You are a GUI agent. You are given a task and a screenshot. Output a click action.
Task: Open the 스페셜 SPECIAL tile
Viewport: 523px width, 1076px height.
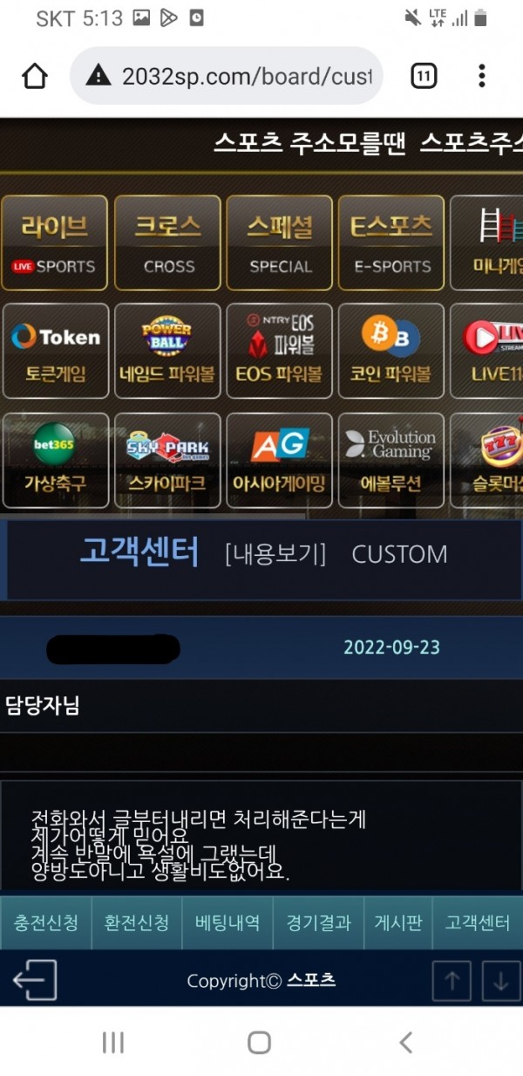coord(280,243)
